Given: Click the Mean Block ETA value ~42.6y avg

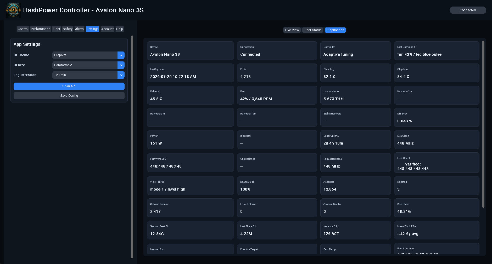Looking at the screenshot, I should [408, 234].
